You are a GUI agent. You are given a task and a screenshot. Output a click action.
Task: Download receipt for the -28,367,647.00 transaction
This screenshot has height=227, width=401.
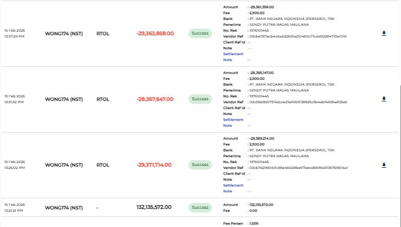coord(384,99)
